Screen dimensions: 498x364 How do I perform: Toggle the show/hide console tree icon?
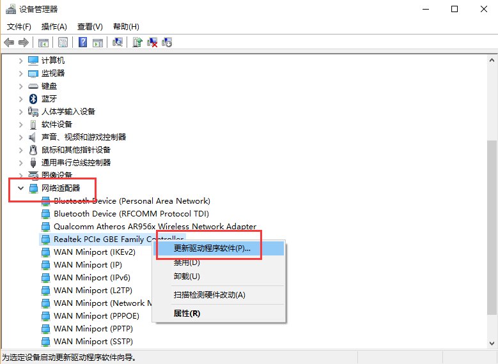coord(43,42)
